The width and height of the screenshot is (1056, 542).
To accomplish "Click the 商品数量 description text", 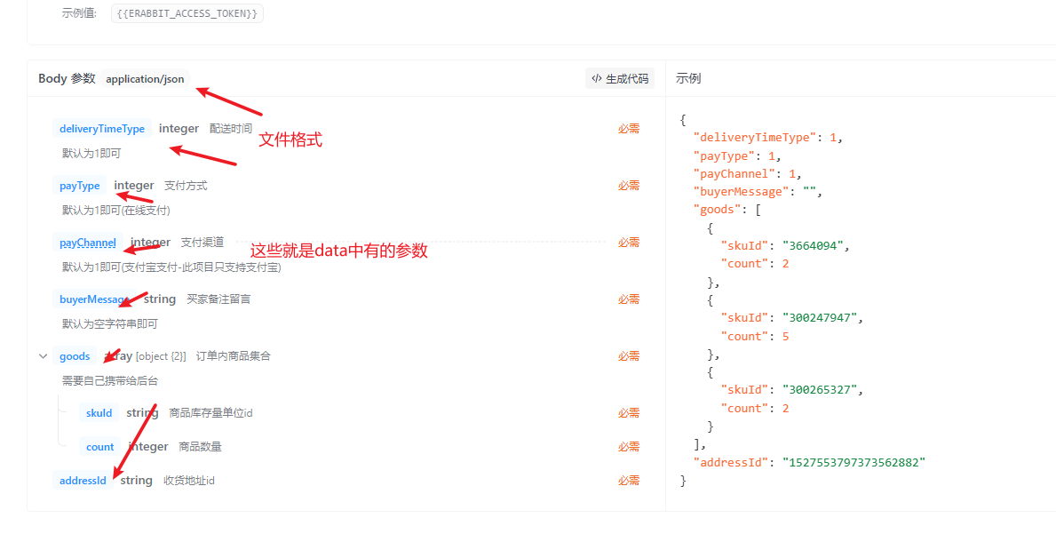I will pos(200,446).
